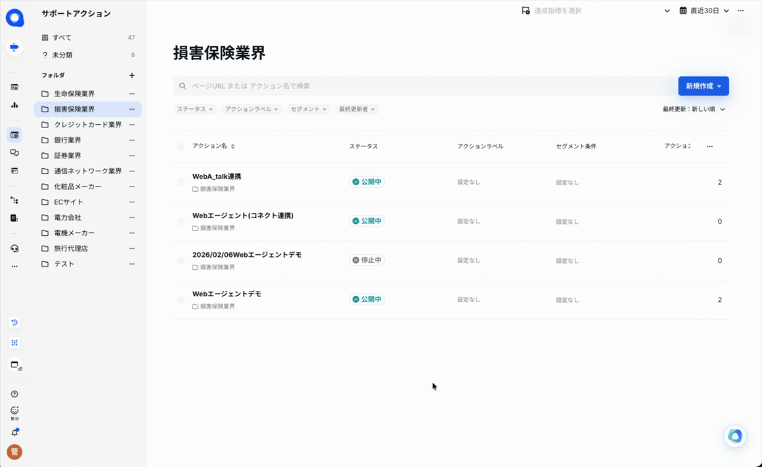
Task: Open the window preview icon in sidebar
Action: [x=14, y=365]
